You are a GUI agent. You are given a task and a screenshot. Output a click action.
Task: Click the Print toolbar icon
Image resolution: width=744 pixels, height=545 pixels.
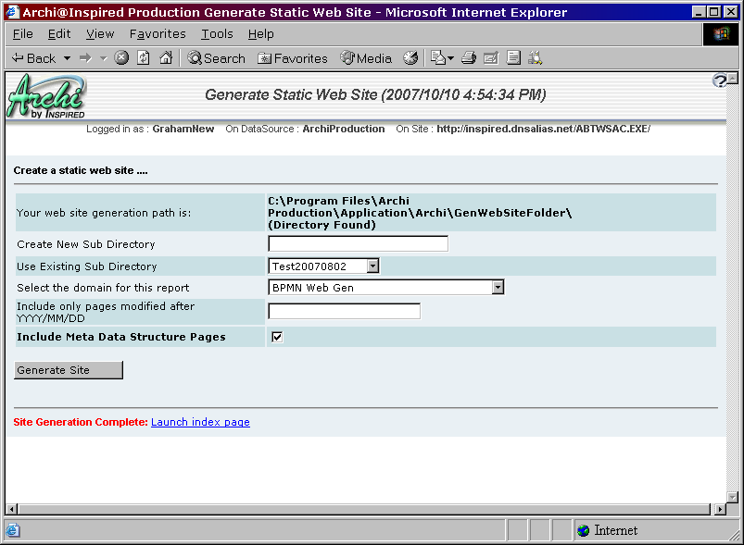point(469,58)
